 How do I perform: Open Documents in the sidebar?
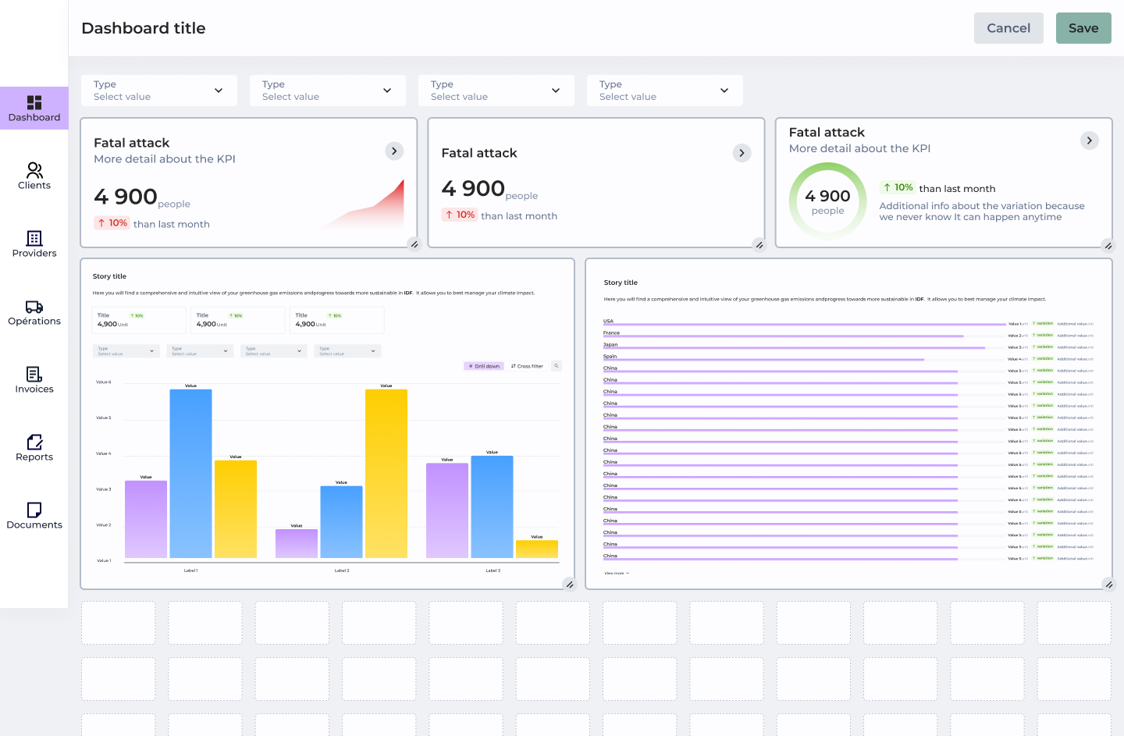[x=34, y=515]
